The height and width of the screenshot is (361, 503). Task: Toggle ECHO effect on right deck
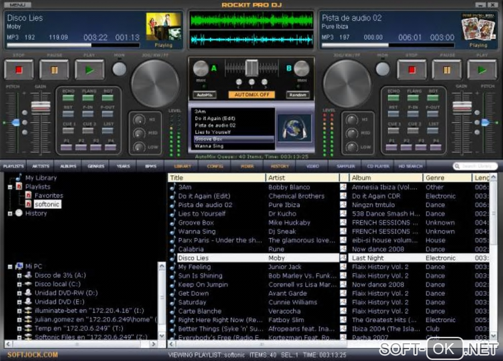click(394, 98)
